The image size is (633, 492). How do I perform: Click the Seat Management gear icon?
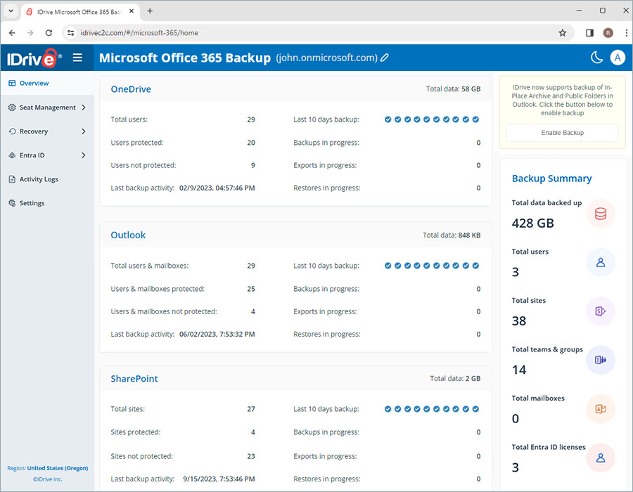(12, 108)
